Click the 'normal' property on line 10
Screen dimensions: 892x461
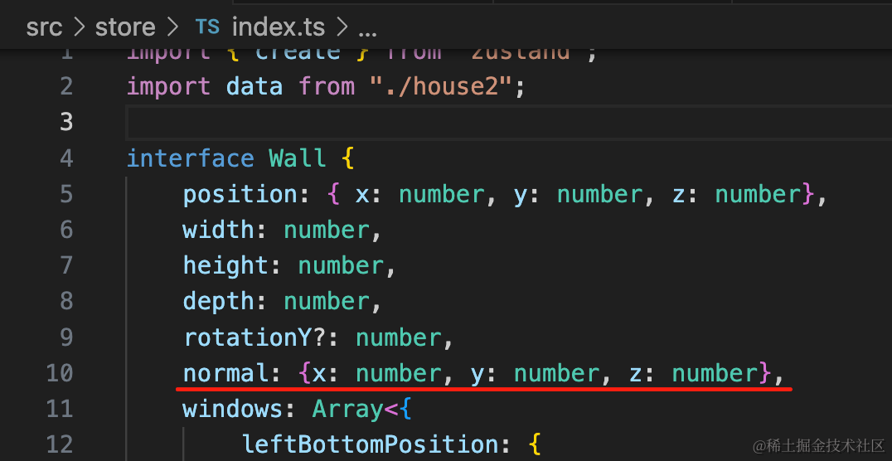[225, 374]
